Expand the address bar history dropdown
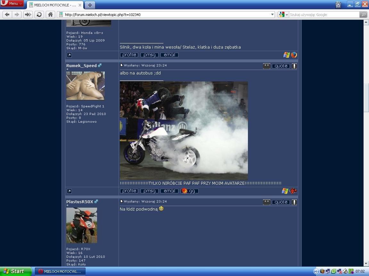Viewport: 369px width, 276px height. 272,14
